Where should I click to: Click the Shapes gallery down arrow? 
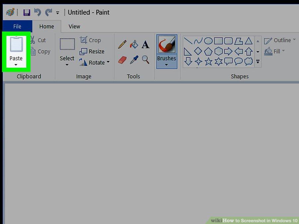tap(258, 52)
